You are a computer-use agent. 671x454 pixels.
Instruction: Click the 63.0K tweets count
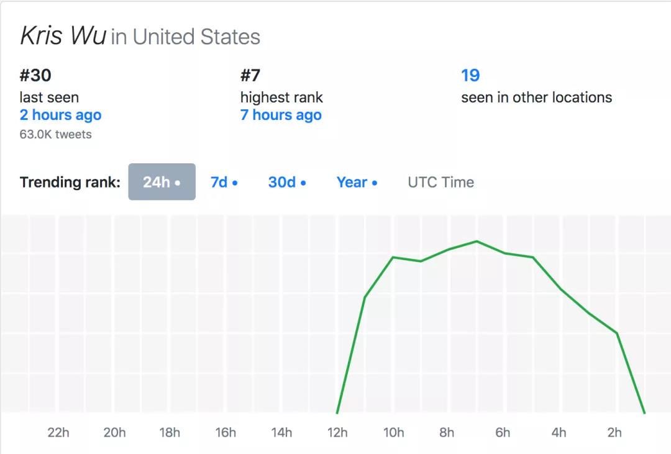click(x=56, y=134)
